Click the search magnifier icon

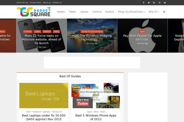point(164,12)
